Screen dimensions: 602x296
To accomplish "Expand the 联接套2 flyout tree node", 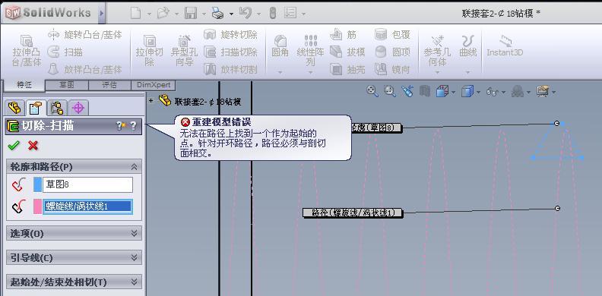I will [151, 101].
